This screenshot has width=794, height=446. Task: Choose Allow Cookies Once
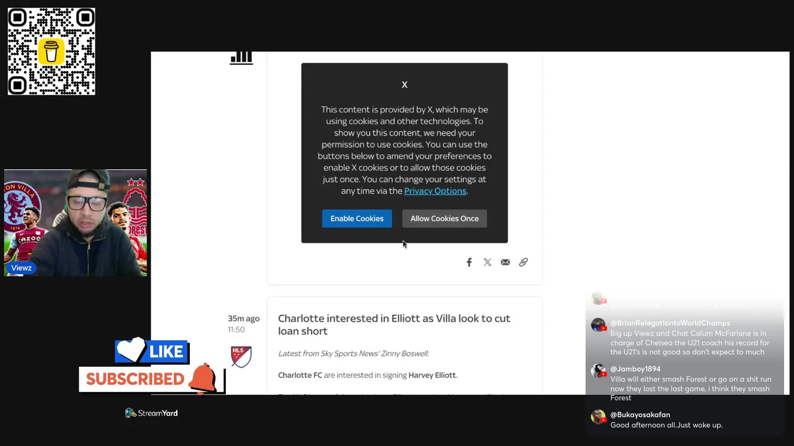click(444, 218)
